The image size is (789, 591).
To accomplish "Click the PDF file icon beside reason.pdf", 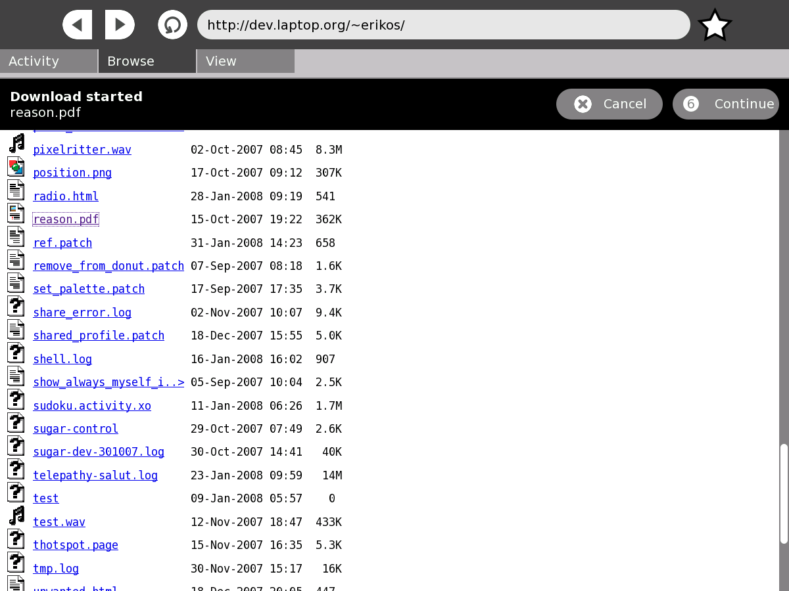I will [x=16, y=213].
